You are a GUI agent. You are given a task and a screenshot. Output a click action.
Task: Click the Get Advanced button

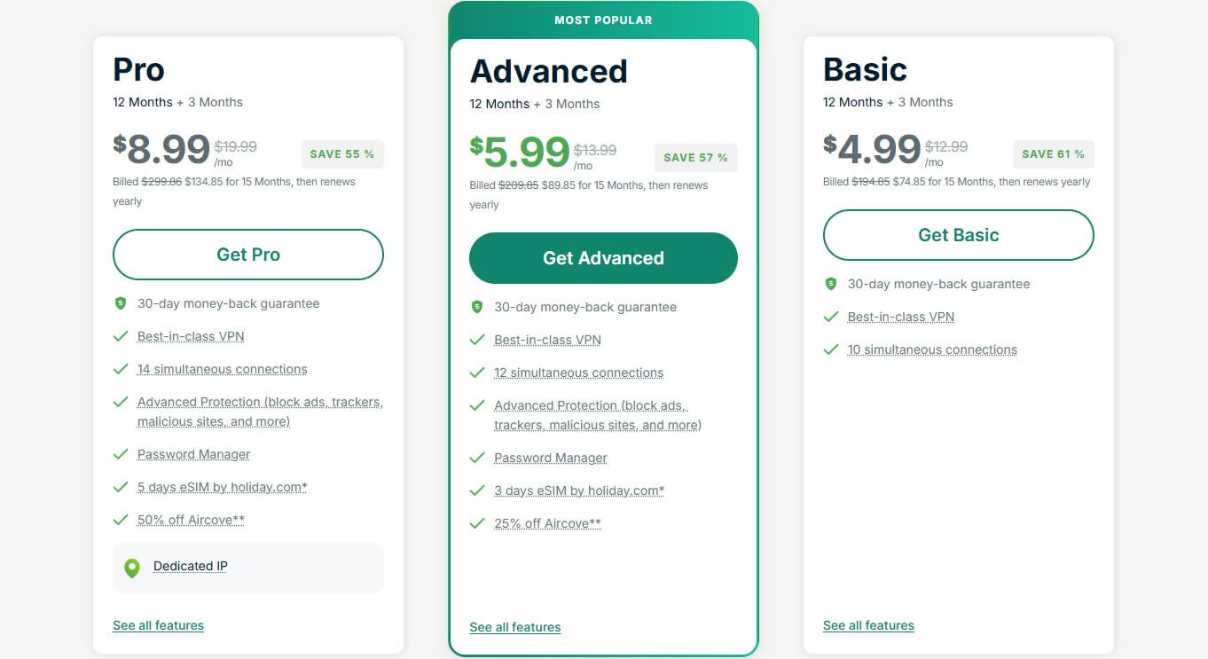tap(603, 258)
